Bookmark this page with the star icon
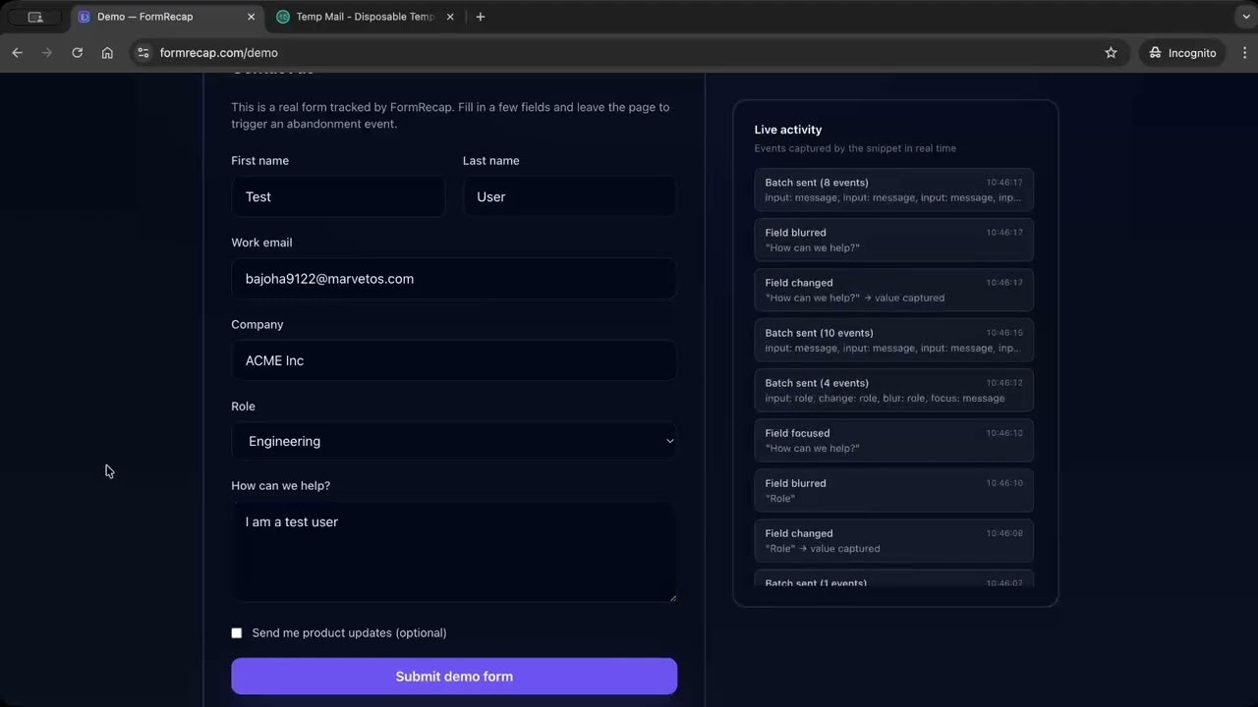1258x707 pixels. (x=1111, y=53)
